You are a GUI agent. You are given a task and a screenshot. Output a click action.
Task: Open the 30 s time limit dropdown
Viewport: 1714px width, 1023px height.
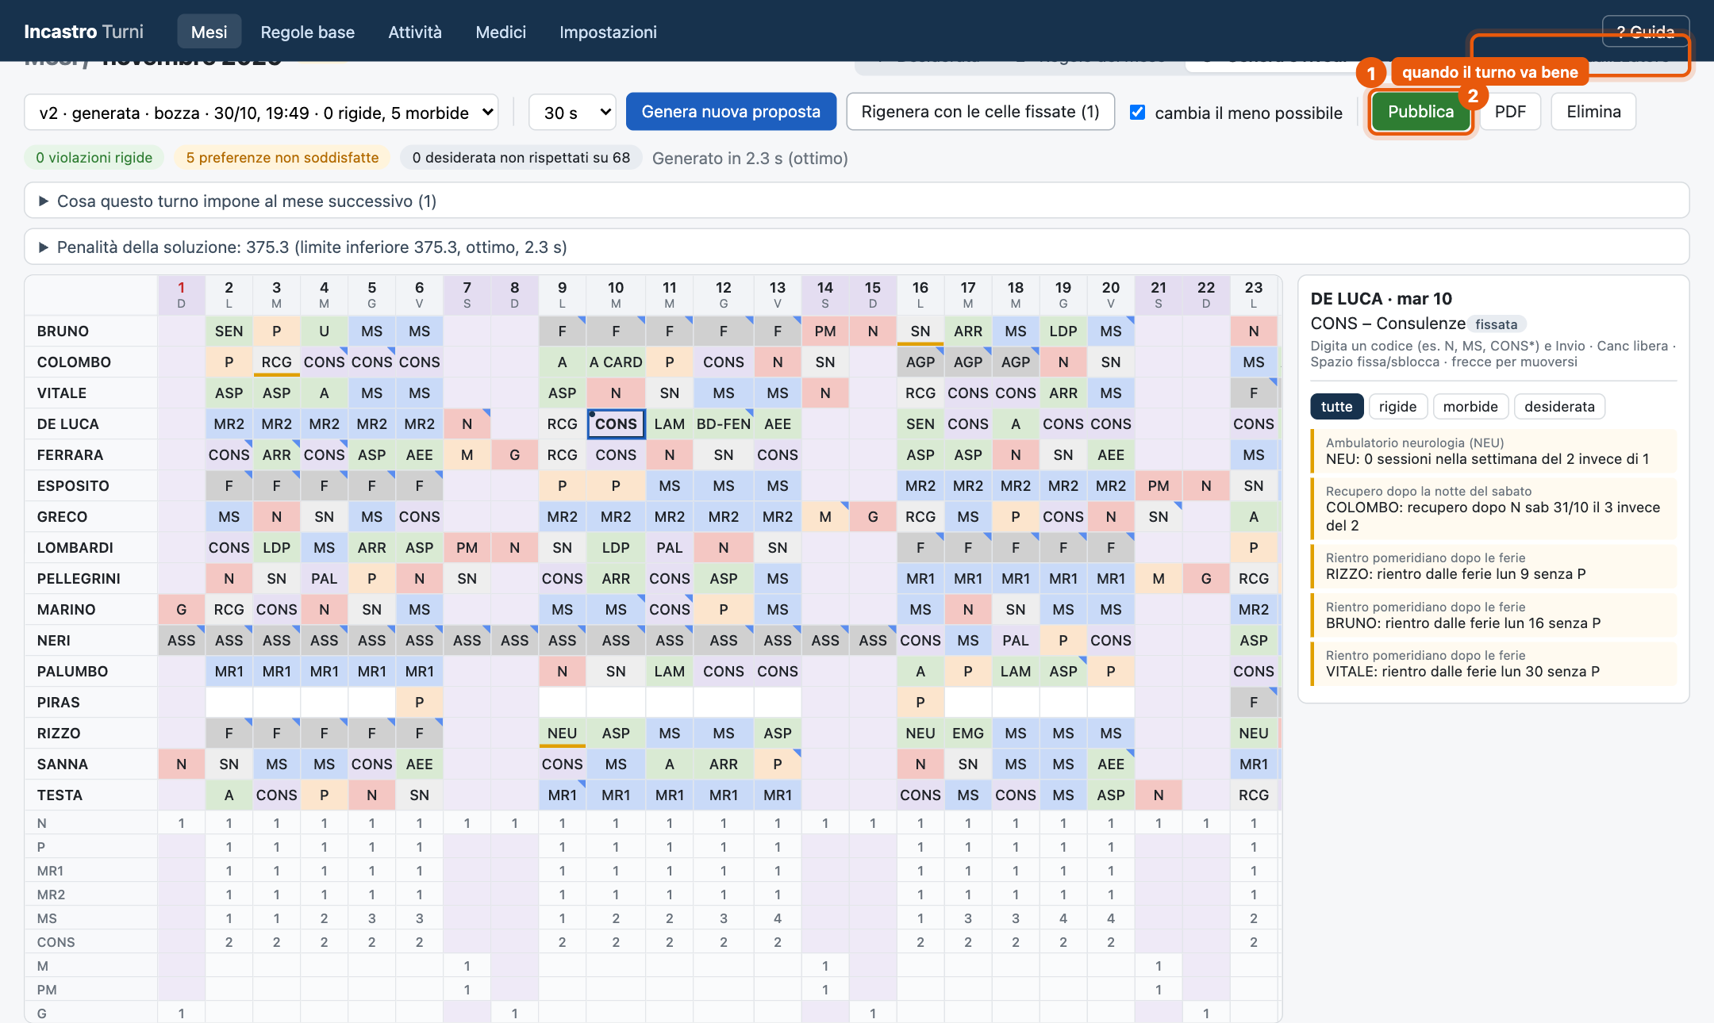pyautogui.click(x=572, y=113)
